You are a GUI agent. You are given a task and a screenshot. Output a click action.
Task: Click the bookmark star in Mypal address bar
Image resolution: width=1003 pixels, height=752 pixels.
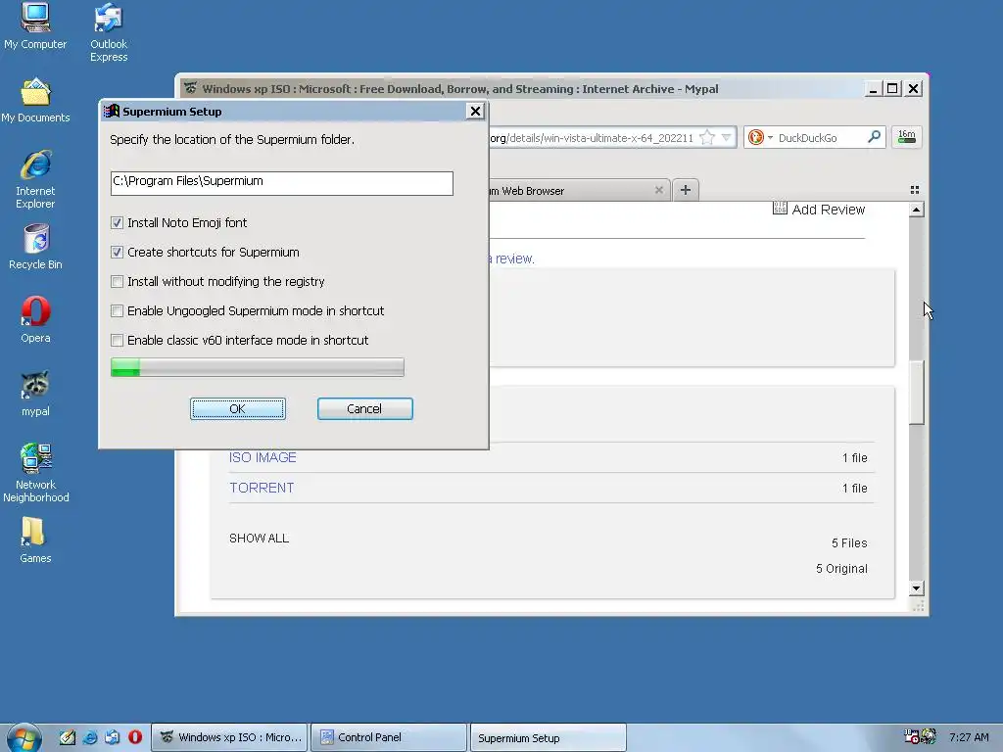pos(707,137)
